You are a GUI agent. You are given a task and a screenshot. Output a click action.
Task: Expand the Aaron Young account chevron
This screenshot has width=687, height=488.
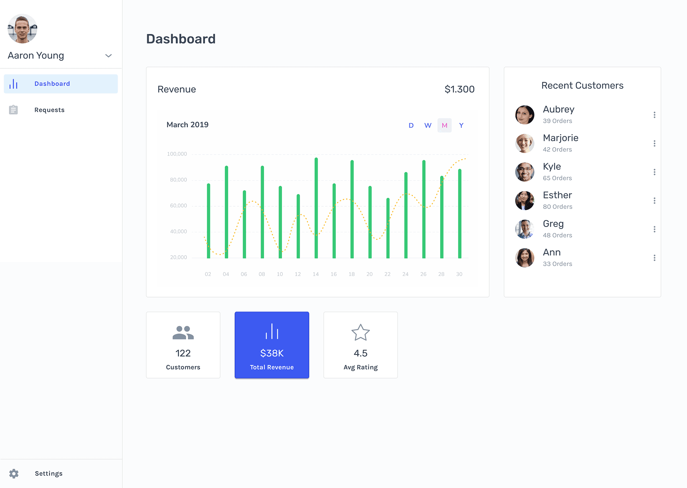pos(108,56)
